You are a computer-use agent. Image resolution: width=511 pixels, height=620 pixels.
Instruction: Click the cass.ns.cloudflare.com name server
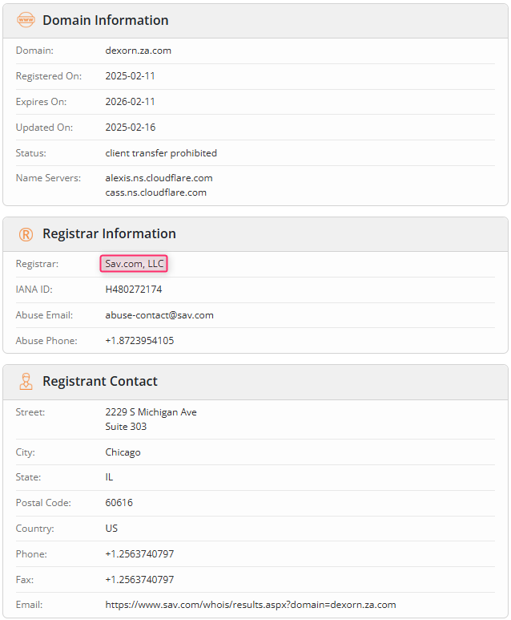point(155,192)
